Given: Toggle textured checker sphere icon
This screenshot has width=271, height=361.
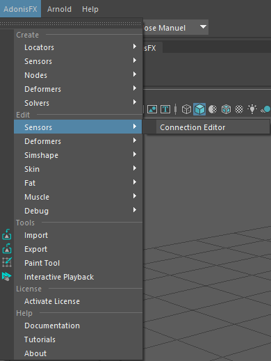Looking at the screenshot, I should click(x=239, y=109).
